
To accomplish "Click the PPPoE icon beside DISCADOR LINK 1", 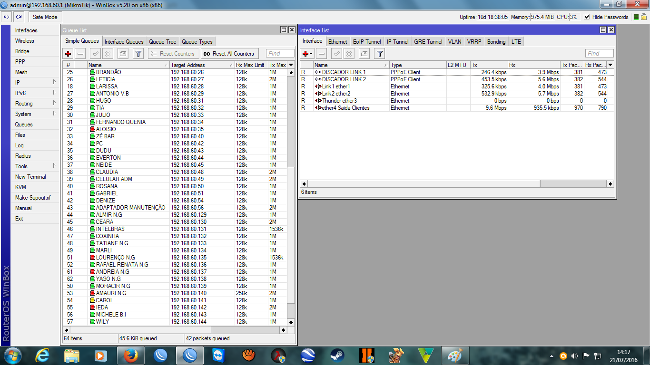I will tap(318, 72).
